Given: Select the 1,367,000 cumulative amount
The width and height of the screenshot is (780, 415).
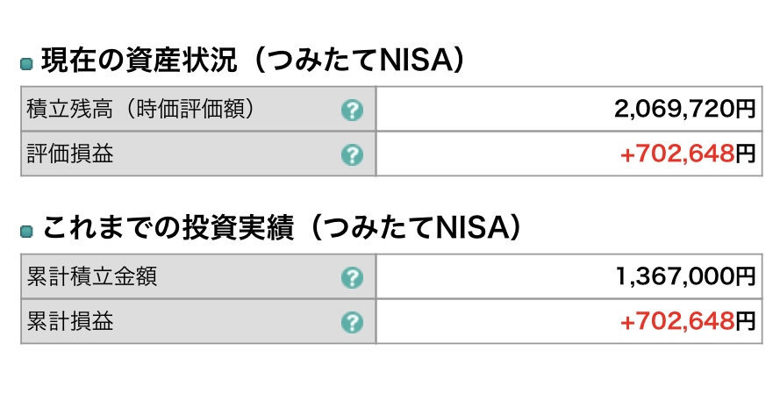Looking at the screenshot, I should coord(676,276).
